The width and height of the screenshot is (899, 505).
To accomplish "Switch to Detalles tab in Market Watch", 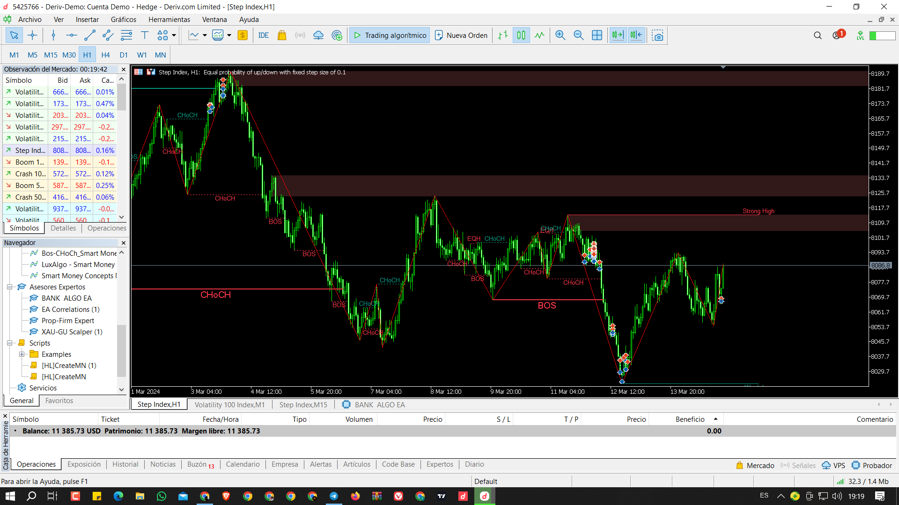I will (x=63, y=228).
